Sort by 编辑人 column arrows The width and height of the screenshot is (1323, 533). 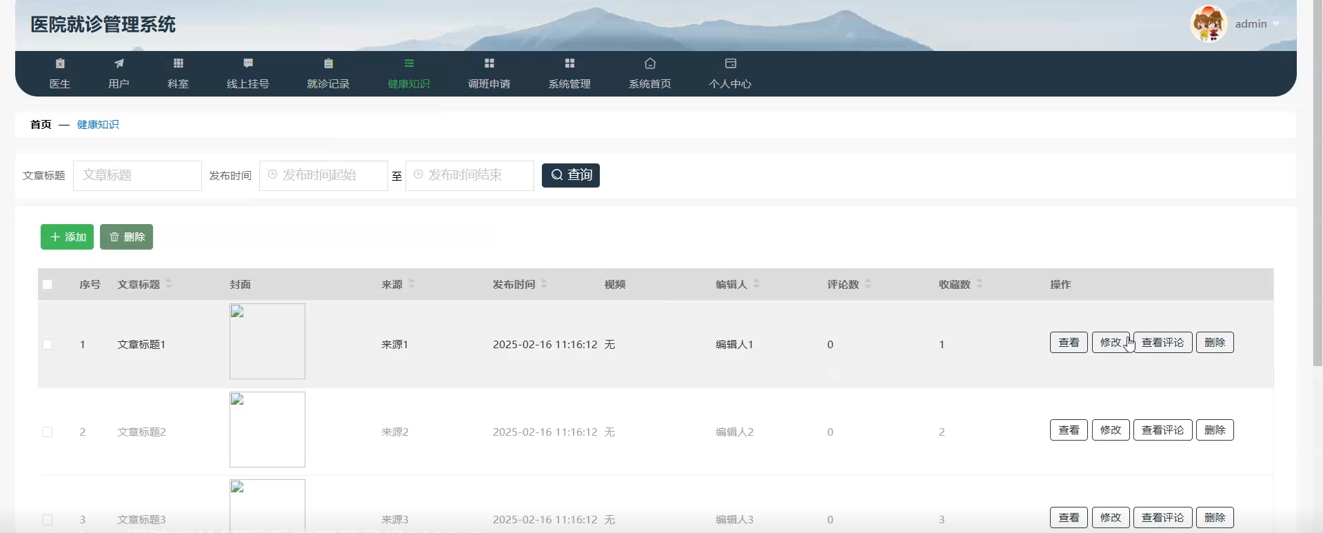pos(756,283)
